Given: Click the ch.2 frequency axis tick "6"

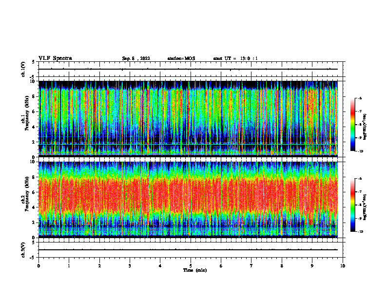Looking at the screenshot, I should pos(34,192).
